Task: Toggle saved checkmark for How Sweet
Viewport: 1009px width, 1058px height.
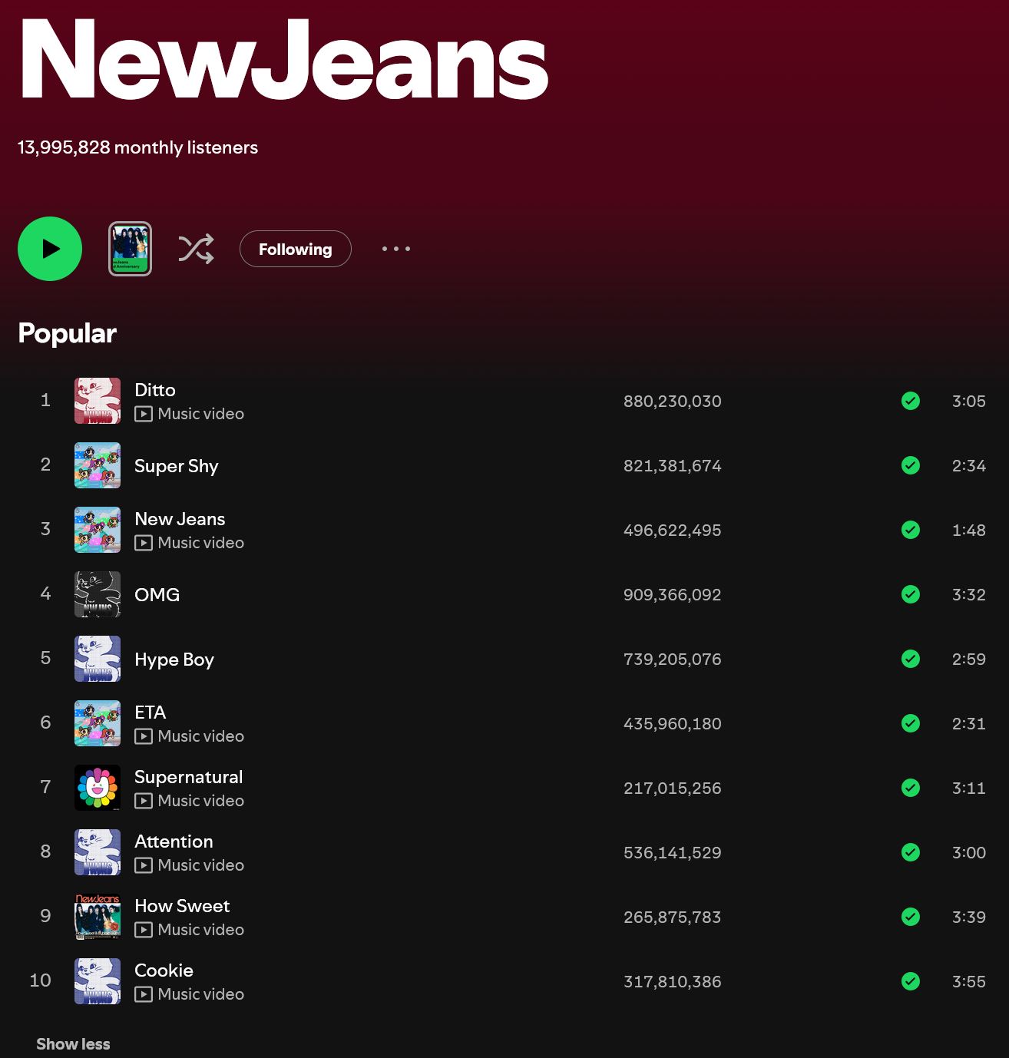Action: (911, 917)
